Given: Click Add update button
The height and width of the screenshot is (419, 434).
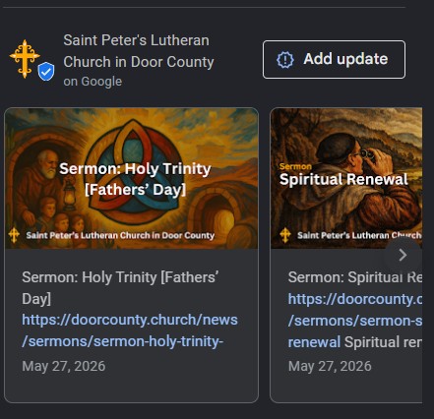Looking at the screenshot, I should (334, 59).
